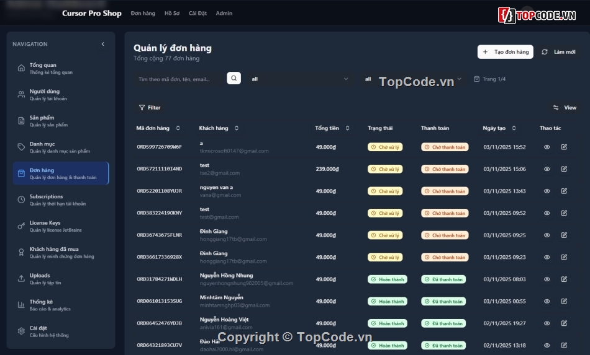This screenshot has height=355, width=590.
Task: View order ORD52201108YUJR with eye icon
Action: 547,191
